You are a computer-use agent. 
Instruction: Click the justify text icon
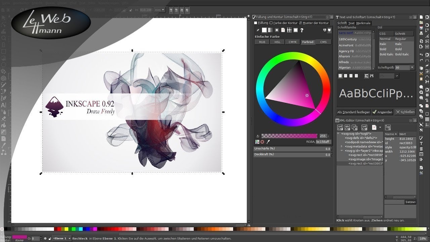point(356,76)
